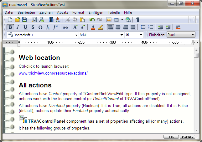
Task: Click the Undo arrow icon
Action: 92,20
